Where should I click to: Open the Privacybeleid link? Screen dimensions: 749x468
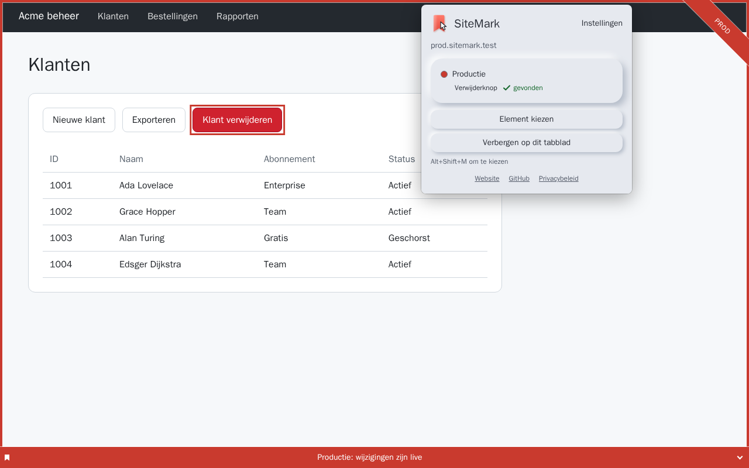tap(558, 178)
